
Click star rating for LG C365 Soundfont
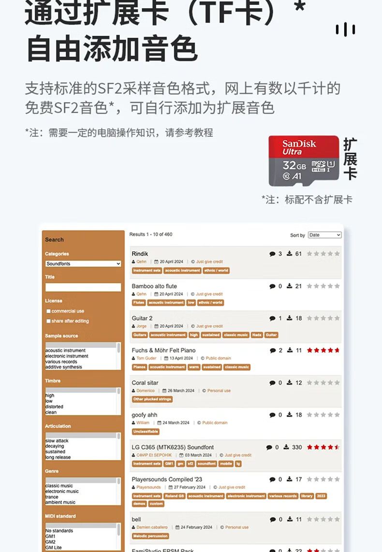click(323, 447)
